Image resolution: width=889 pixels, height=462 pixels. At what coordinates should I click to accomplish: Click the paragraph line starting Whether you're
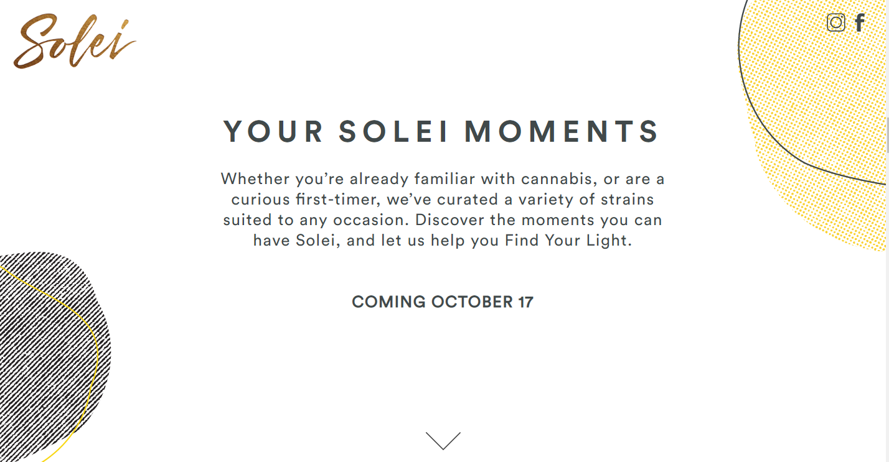[443, 179]
